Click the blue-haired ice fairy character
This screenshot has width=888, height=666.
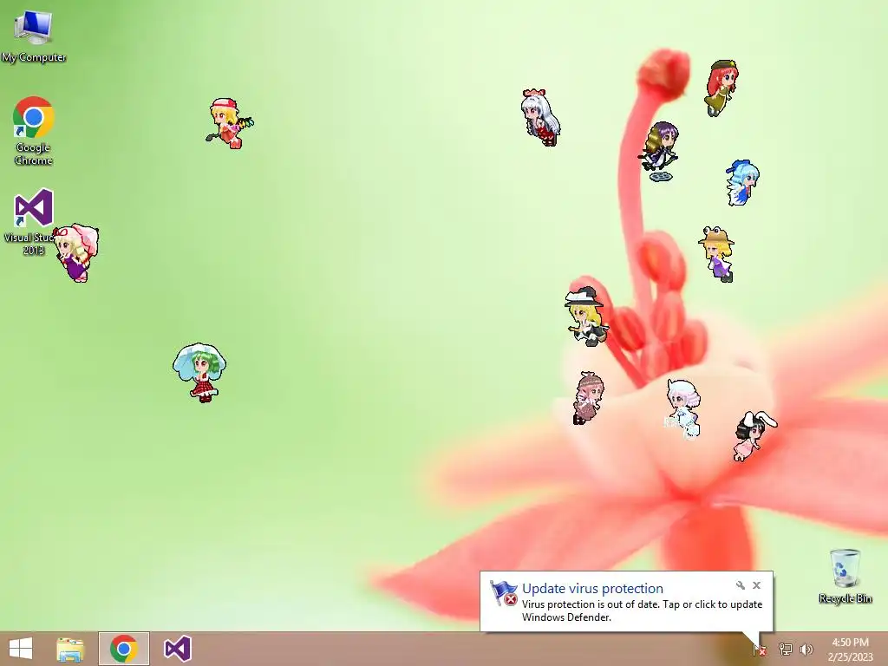click(742, 182)
